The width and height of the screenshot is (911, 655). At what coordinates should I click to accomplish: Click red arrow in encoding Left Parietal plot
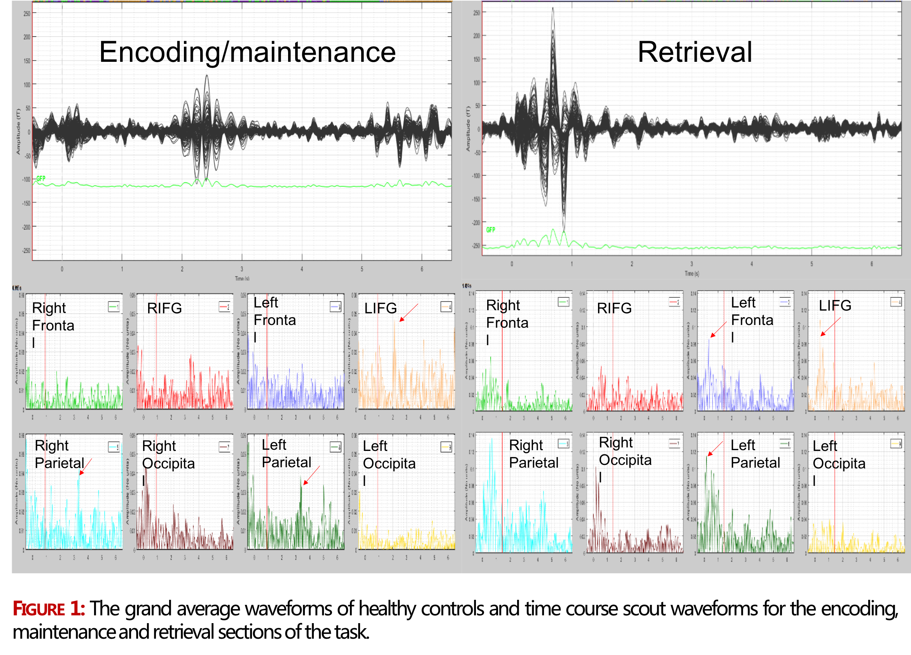click(x=311, y=475)
